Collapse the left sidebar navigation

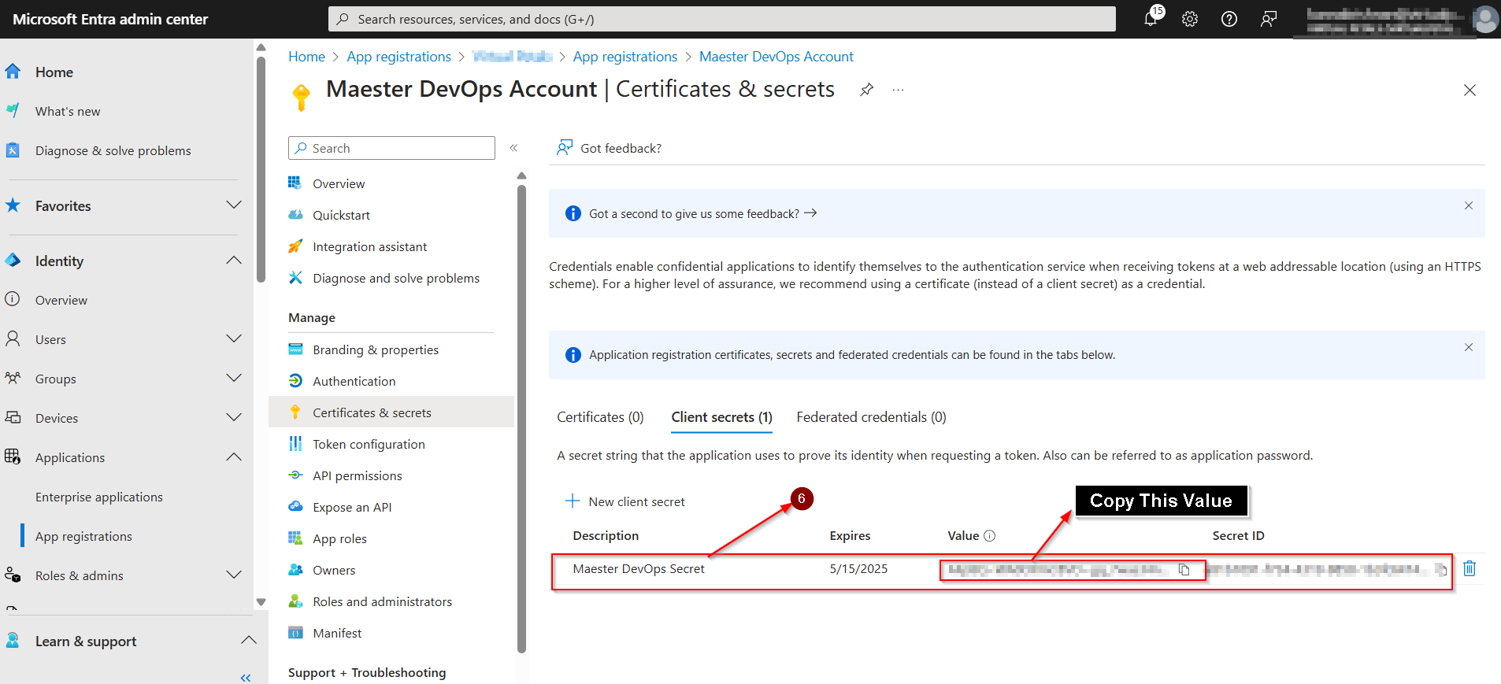tap(246, 678)
